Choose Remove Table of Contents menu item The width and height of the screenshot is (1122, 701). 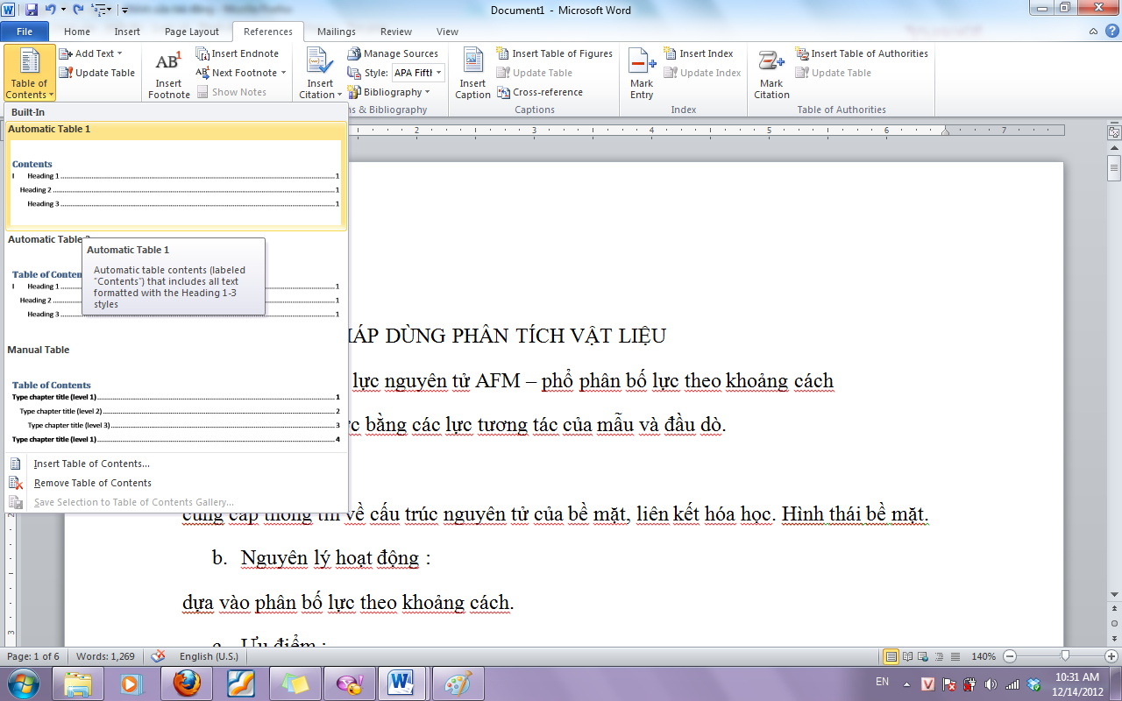point(175,483)
